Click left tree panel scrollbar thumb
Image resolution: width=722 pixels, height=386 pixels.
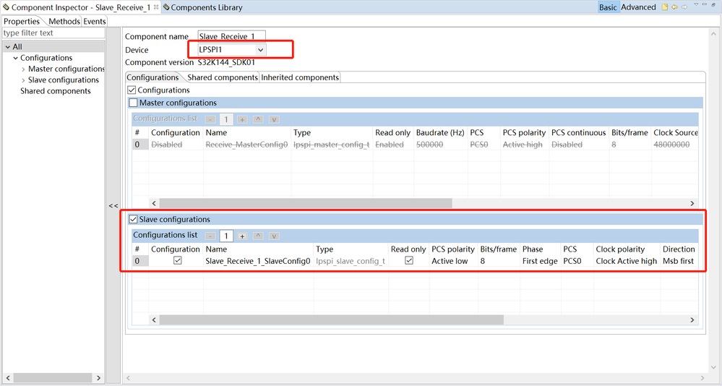(x=52, y=378)
